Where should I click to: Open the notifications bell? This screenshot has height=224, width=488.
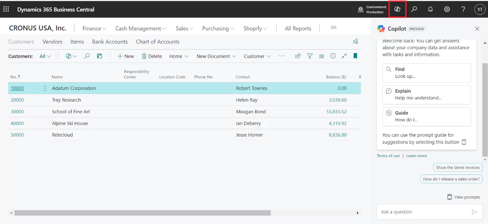(430, 10)
